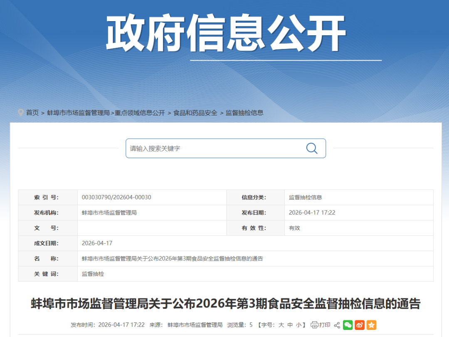
Task: Open the share icon
Action: [337, 325]
